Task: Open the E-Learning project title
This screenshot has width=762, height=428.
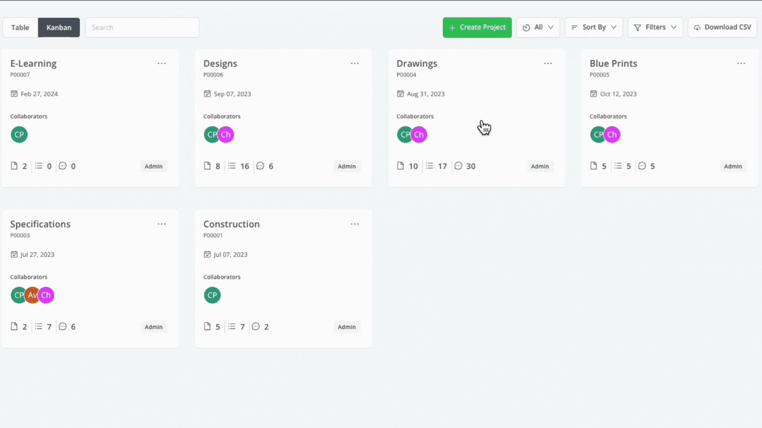Action: point(33,63)
